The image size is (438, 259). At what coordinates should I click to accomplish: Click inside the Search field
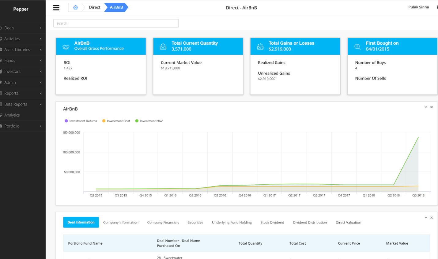[116, 23]
